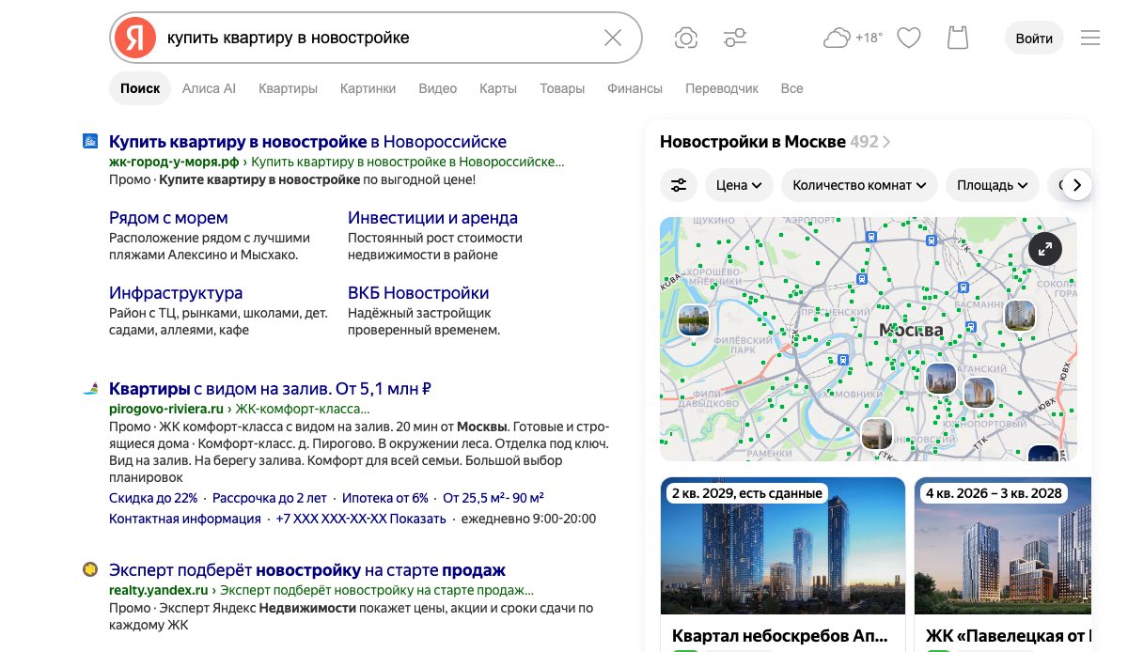Click От 25,5 м²- 90 м² link
Screen dimensions: 1128x652
[493, 498]
